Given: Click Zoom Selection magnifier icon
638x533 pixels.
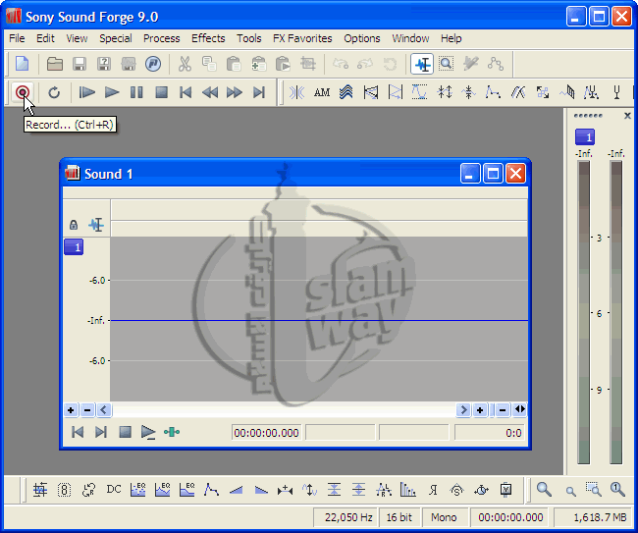Looking at the screenshot, I should pyautogui.click(x=593, y=490).
